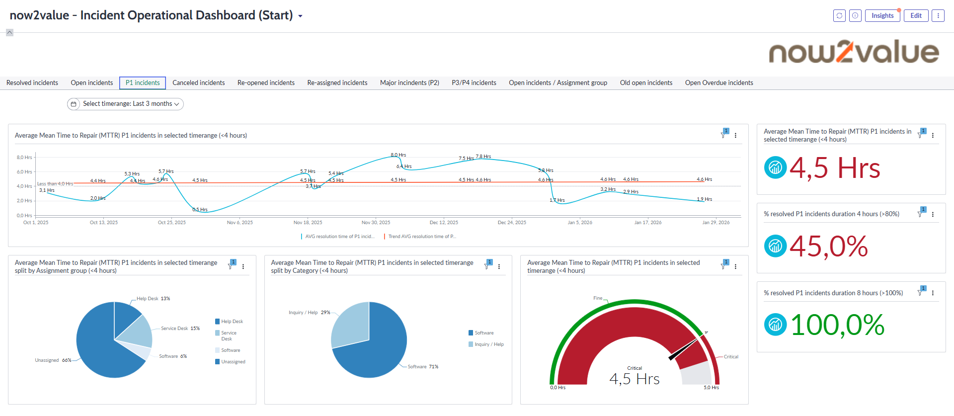The height and width of the screenshot is (416, 954).
Task: Open the Select timerange dropdown
Action: click(x=125, y=104)
